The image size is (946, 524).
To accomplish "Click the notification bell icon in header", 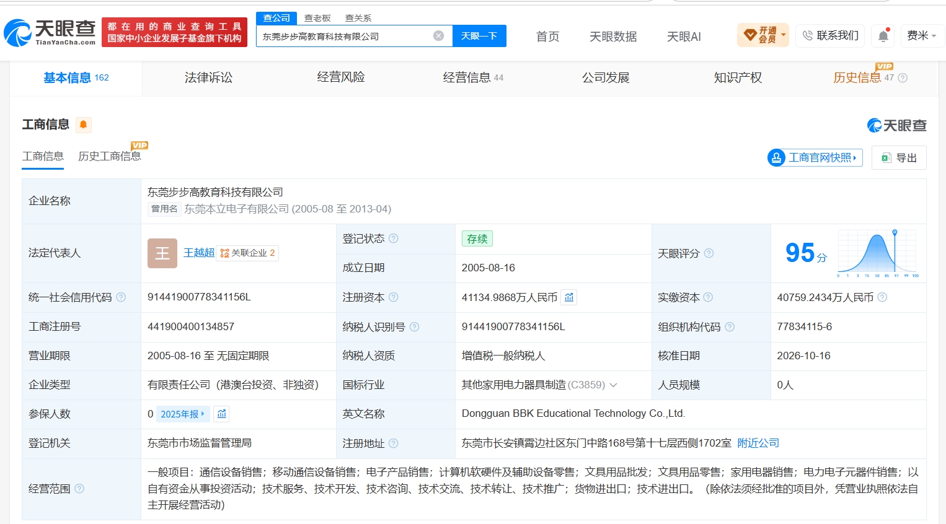I will pos(883,36).
